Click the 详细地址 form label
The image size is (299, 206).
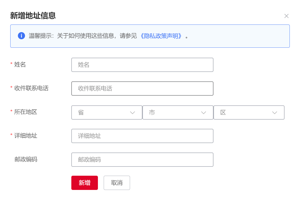[x=26, y=136]
